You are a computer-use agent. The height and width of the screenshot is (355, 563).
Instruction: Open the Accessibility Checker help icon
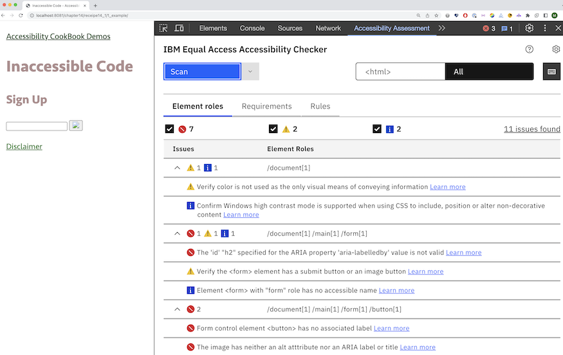(530, 49)
